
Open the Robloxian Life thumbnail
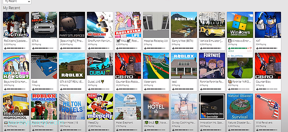pos(128,25)
